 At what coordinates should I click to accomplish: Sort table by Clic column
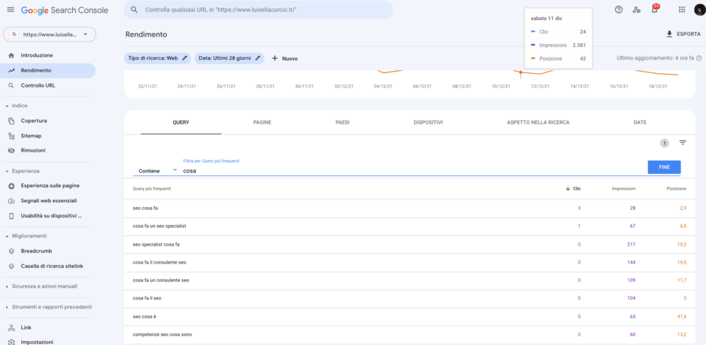tap(573, 188)
